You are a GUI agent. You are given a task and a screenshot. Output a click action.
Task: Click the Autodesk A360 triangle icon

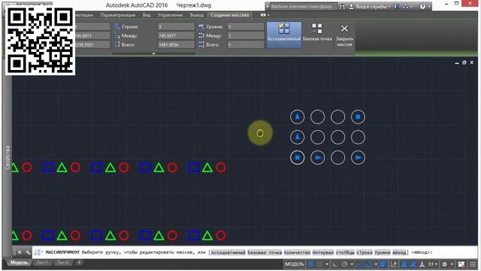(405, 7)
